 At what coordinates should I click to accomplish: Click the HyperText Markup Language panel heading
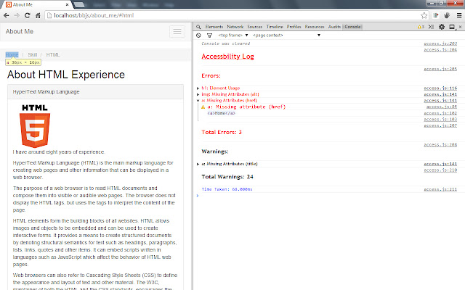point(46,92)
